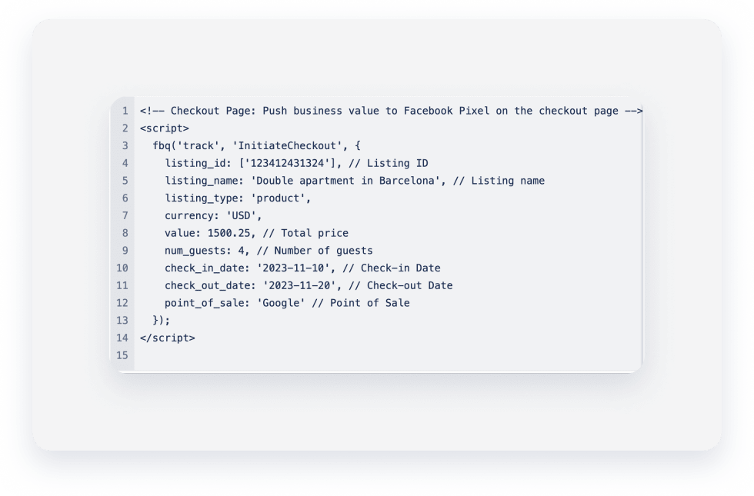Click the check_out_date '2023-11-20' line
Image resolution: width=754 pixels, height=496 pixels.
pyautogui.click(x=309, y=285)
